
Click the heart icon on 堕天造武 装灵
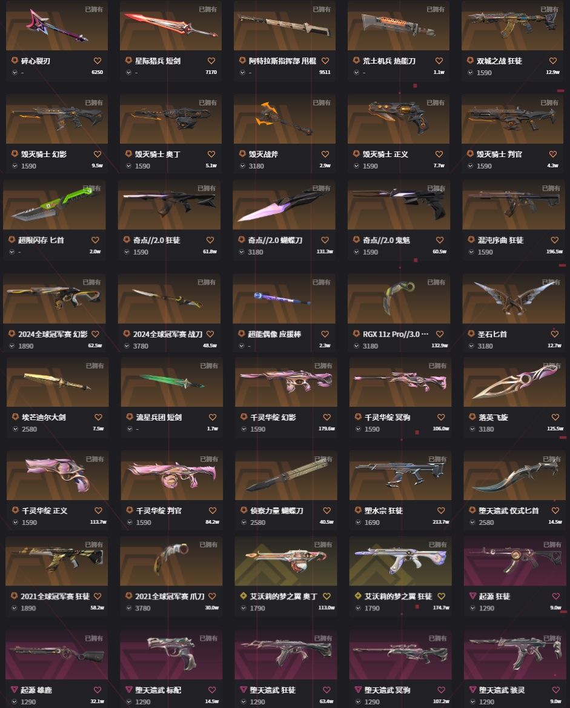click(555, 689)
